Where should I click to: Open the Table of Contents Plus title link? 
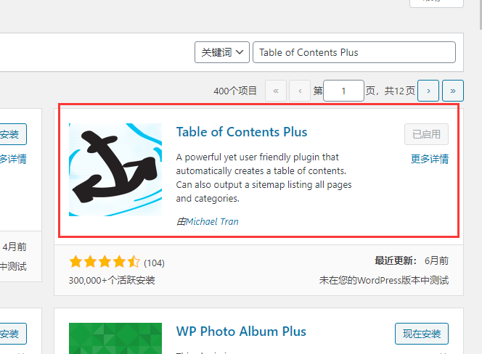242,132
